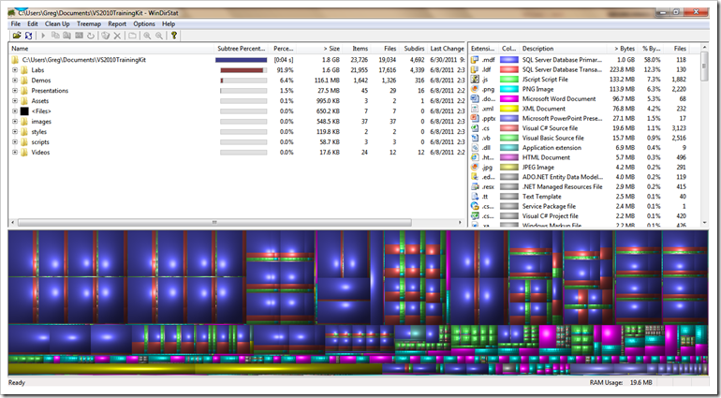Click the .dll file type icon
The image size is (721, 398).
[x=475, y=148]
